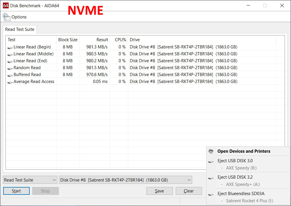Click the Buffered Read drive icon
The height and width of the screenshot is (206, 291).
pyautogui.click(x=10, y=75)
